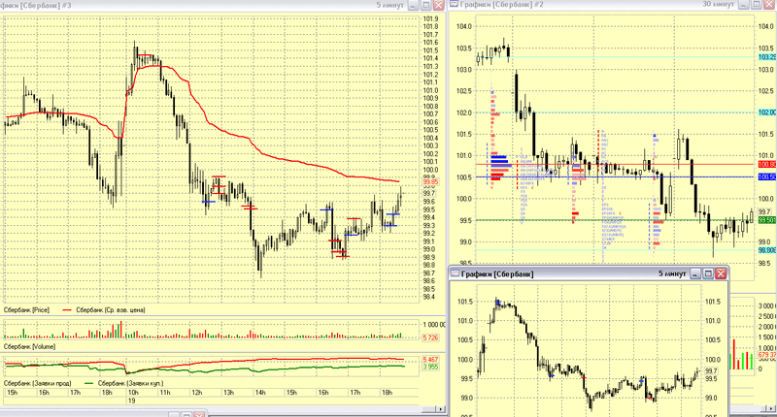
Task: Click the red 679 37 value tag at right edge
Action: (x=767, y=355)
